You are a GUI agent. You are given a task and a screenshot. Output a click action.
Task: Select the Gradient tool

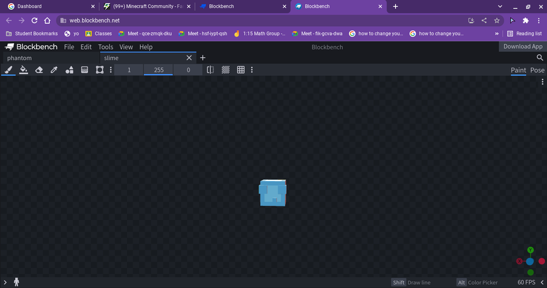click(84, 70)
